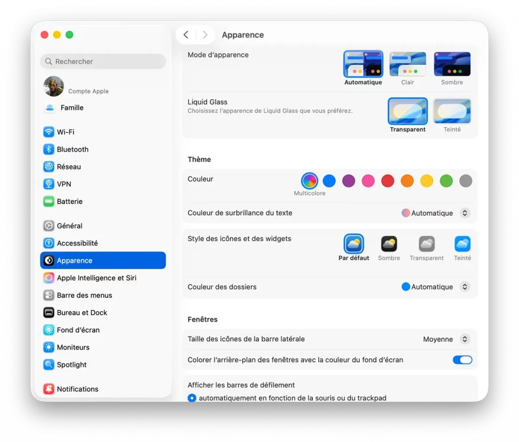519x442 pixels.
Task: Switch appearance mode to Sombre
Action: [452, 63]
